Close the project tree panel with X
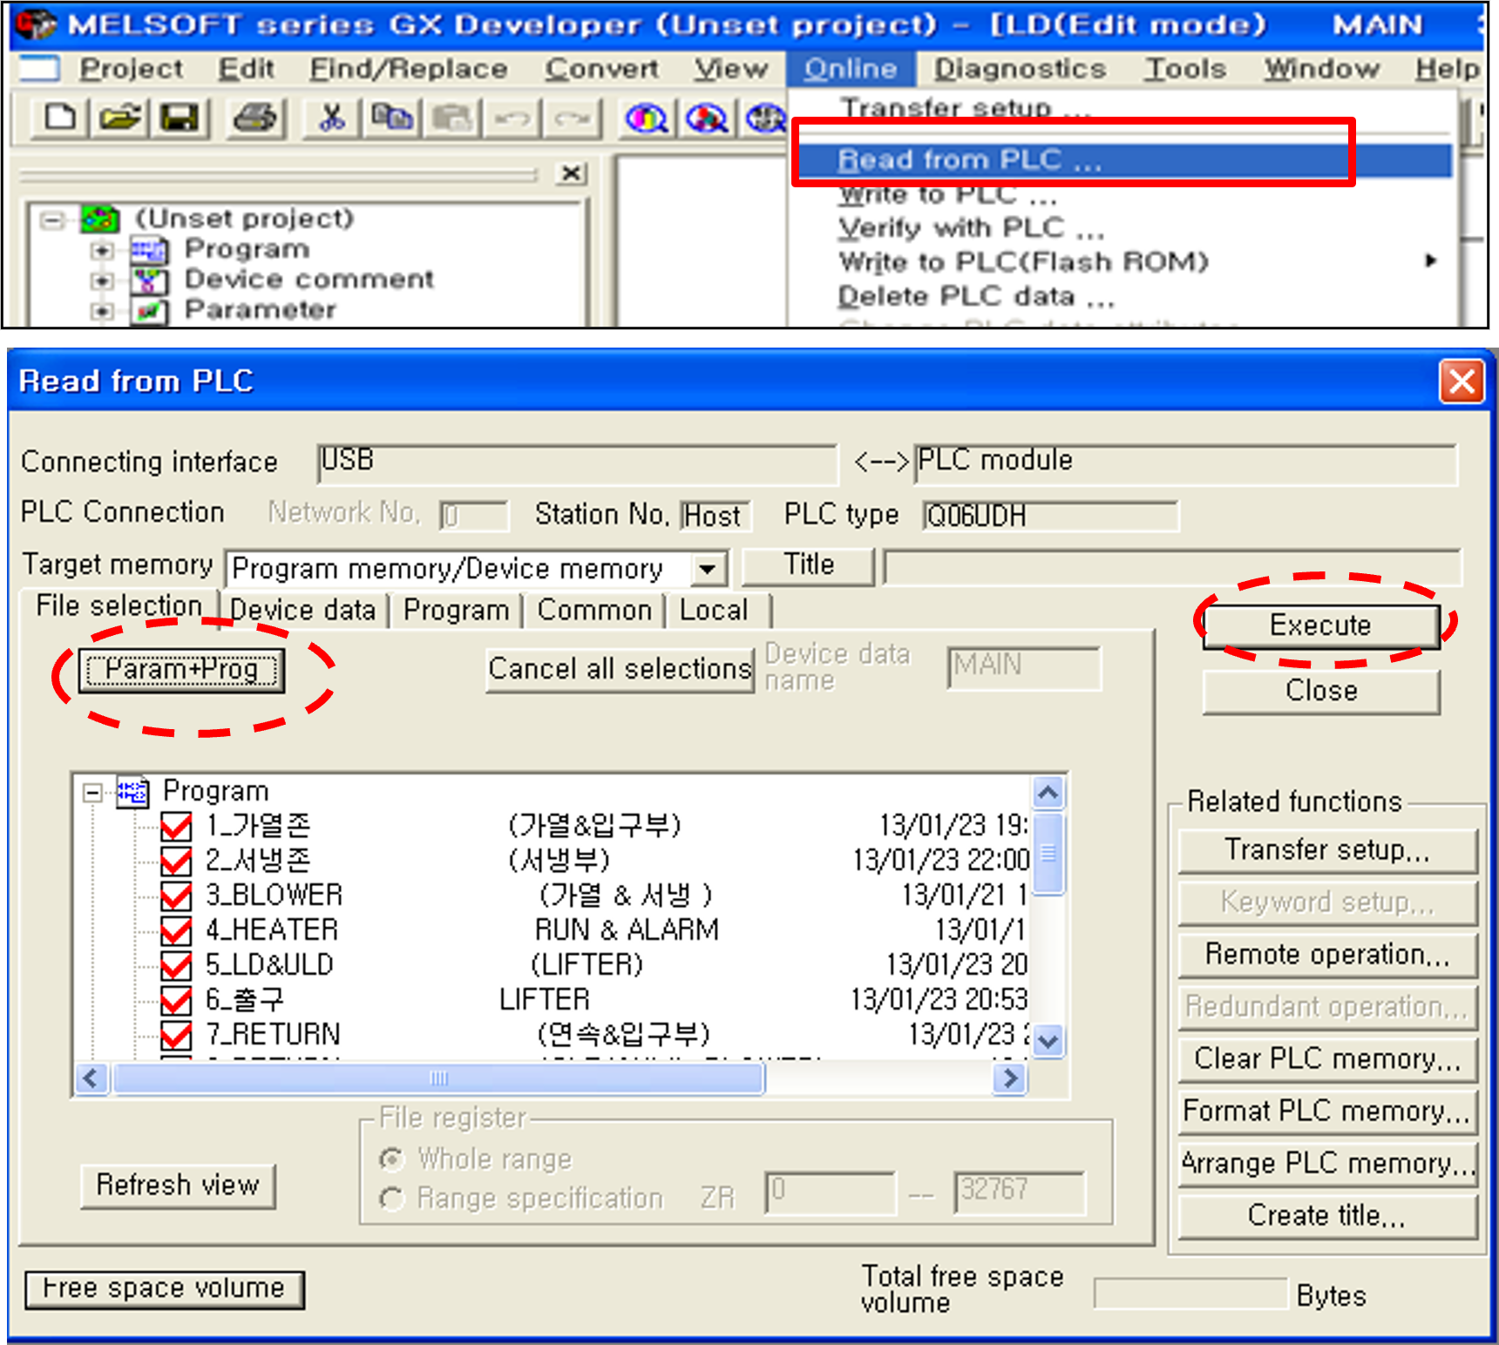This screenshot has width=1499, height=1345. (x=571, y=173)
